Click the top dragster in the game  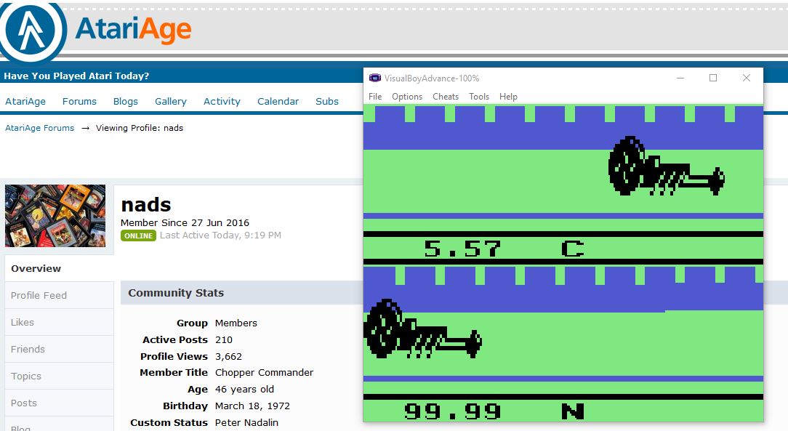[x=667, y=166]
